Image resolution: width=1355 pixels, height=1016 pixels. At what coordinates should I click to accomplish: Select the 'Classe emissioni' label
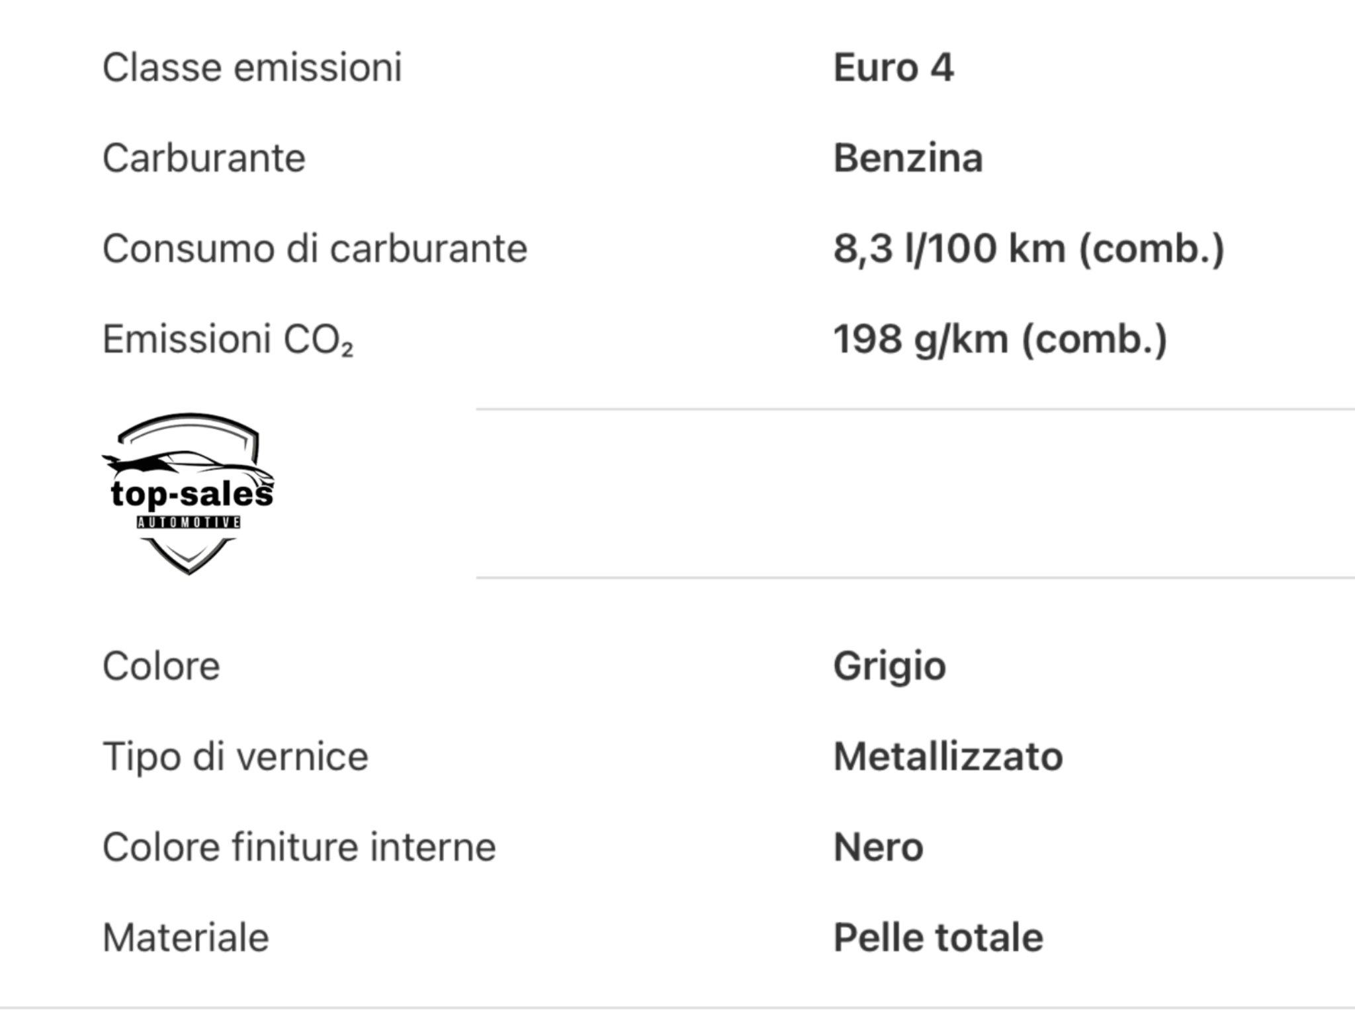[x=252, y=67]
